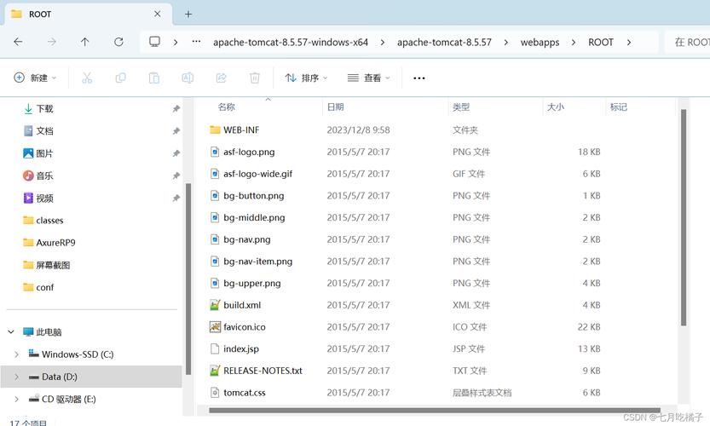The image size is (710, 426).
Task: Click the favicon.ico file icon
Action: [x=215, y=327]
